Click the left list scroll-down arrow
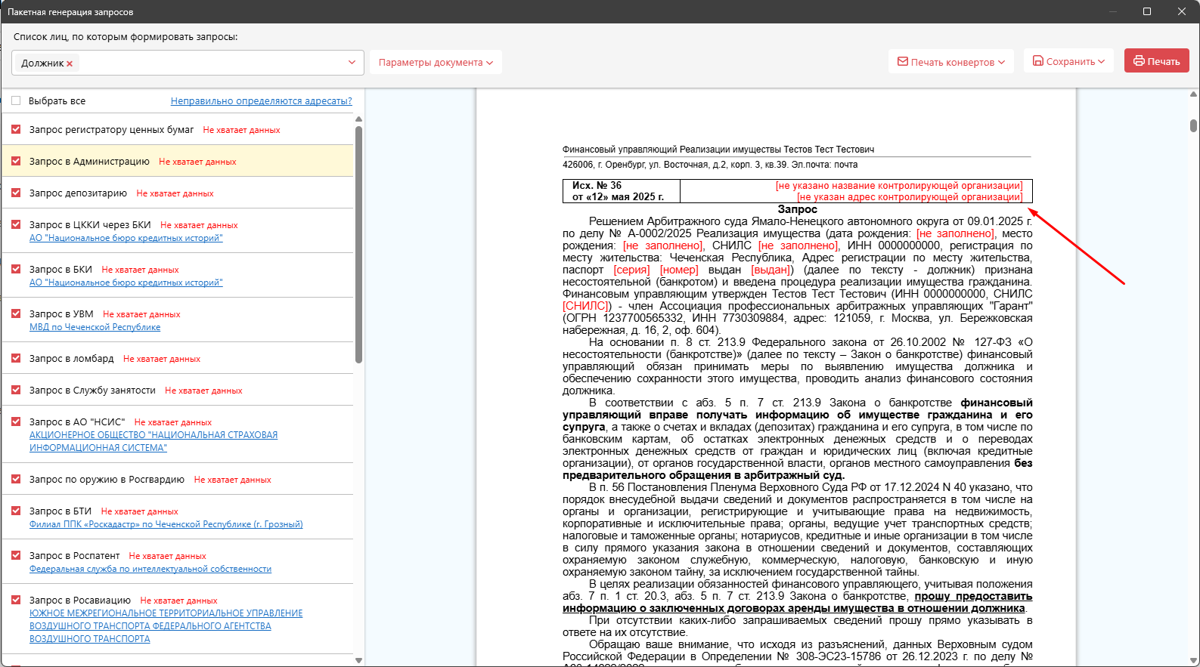The image size is (1200, 667). pyautogui.click(x=358, y=660)
